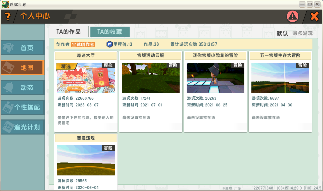Image resolution: width=323 pixels, height=191 pixels.
Task: Sort maps by 默认
Action: click(282, 34)
